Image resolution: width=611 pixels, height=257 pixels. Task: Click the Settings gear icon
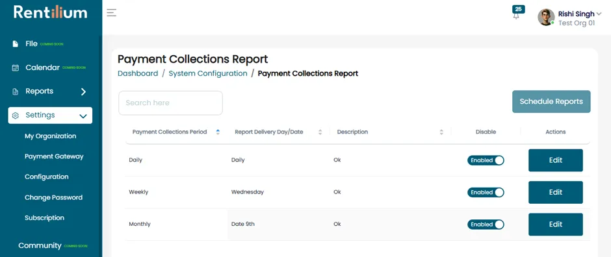pos(16,116)
